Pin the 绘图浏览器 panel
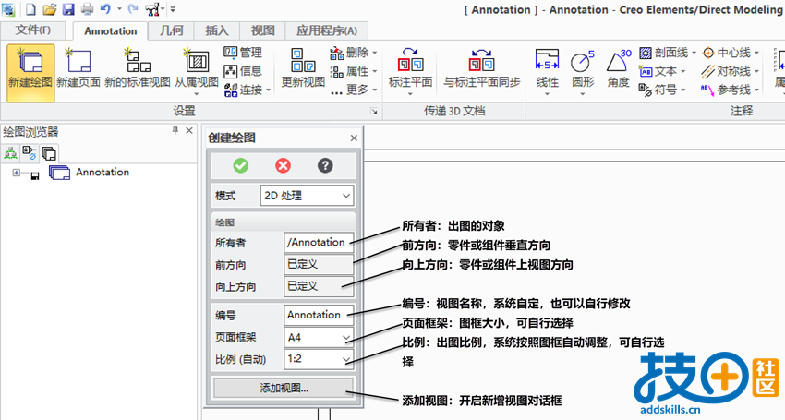The height and width of the screenshot is (420, 785). (175, 131)
